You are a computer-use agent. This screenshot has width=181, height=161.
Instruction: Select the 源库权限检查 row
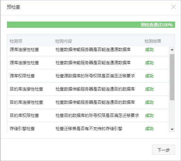(88, 76)
